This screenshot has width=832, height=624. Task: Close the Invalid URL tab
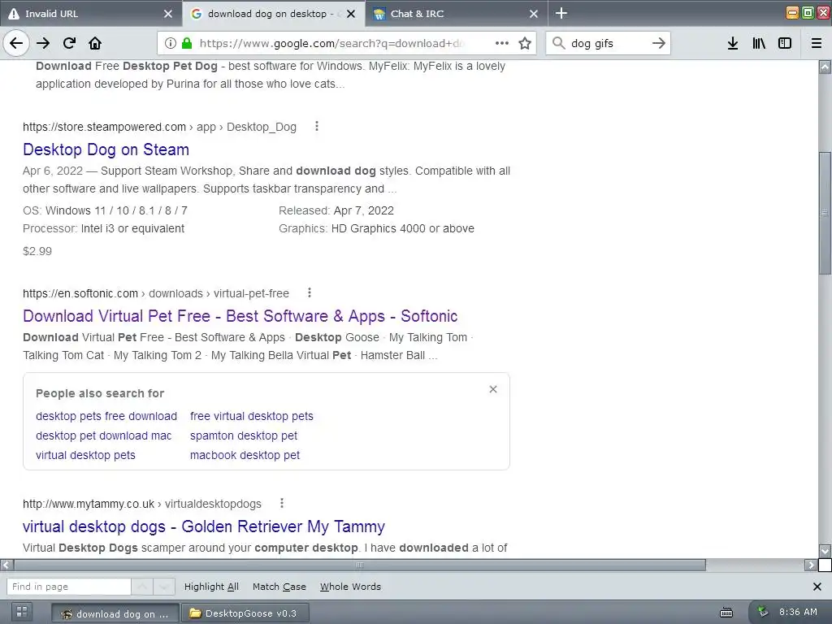pyautogui.click(x=168, y=14)
